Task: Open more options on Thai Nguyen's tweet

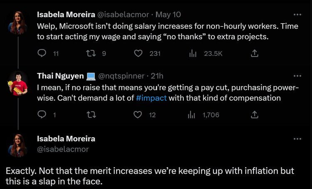Action: [x=297, y=76]
